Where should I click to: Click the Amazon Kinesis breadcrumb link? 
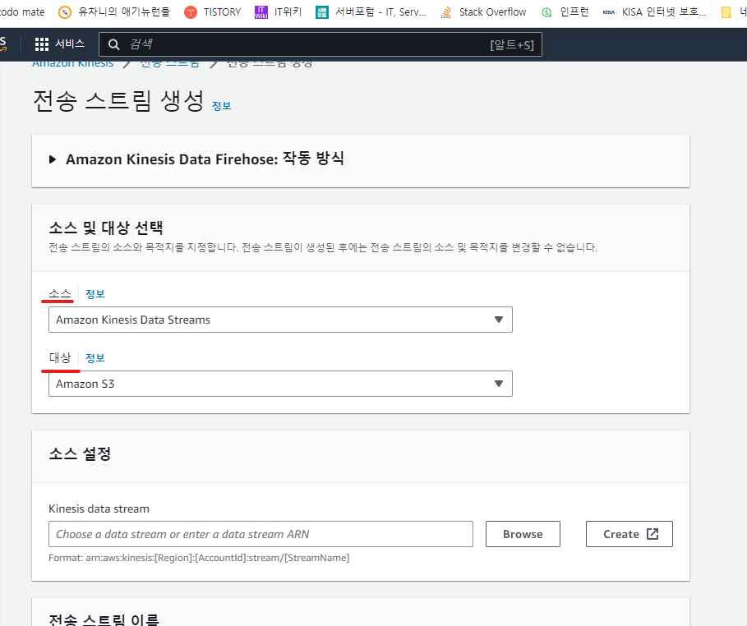coord(73,64)
